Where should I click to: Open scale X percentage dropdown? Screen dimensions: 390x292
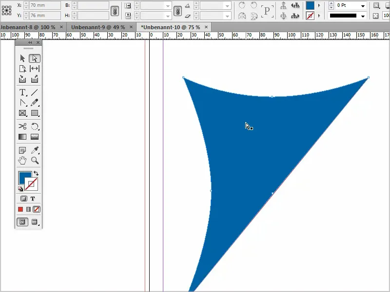pyautogui.click(x=168, y=6)
